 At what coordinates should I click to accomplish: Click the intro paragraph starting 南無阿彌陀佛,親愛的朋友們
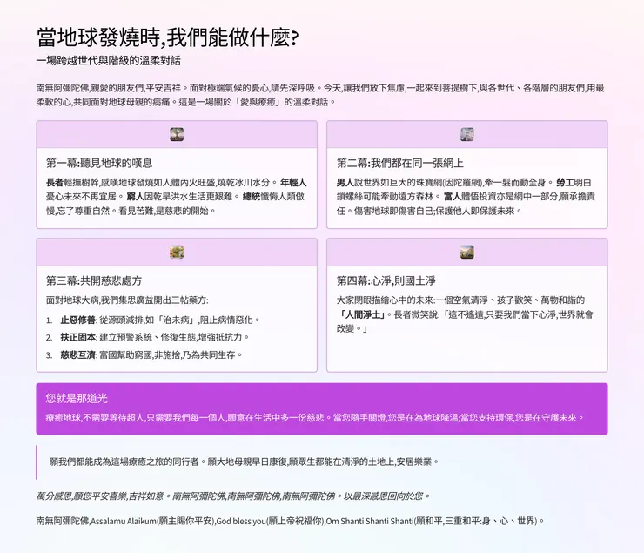point(320,95)
